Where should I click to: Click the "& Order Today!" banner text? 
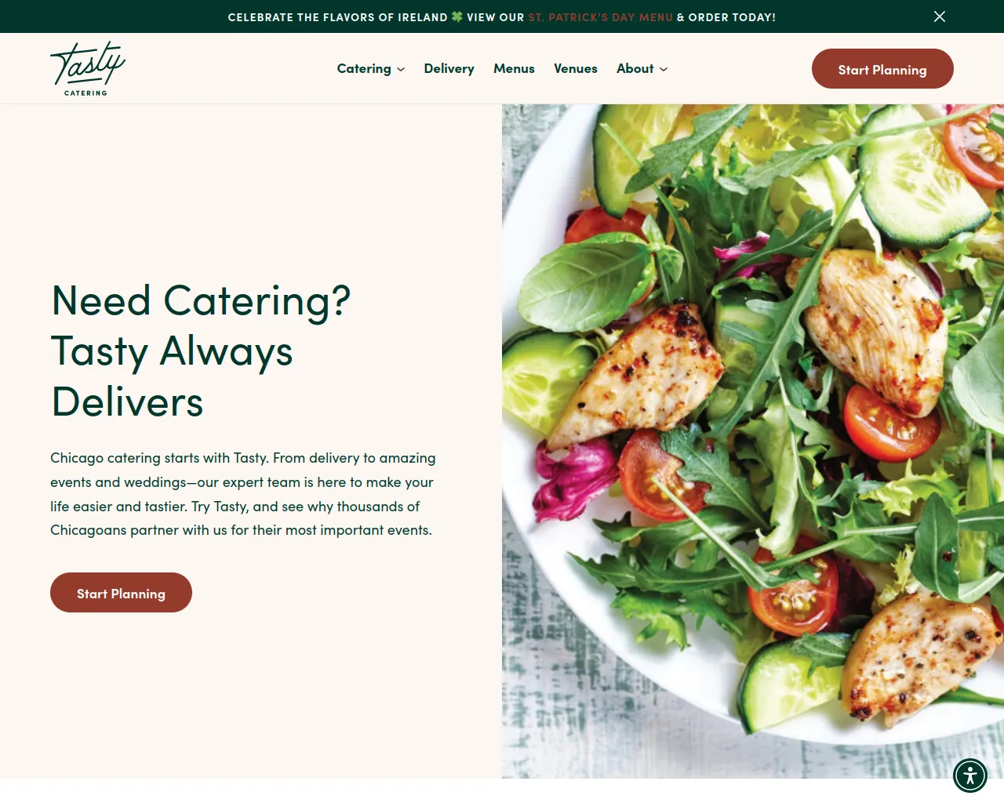726,17
